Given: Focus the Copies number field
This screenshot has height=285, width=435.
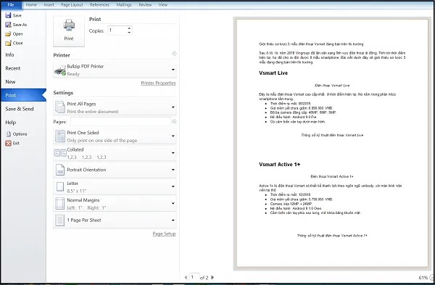Looking at the screenshot, I should point(117,30).
